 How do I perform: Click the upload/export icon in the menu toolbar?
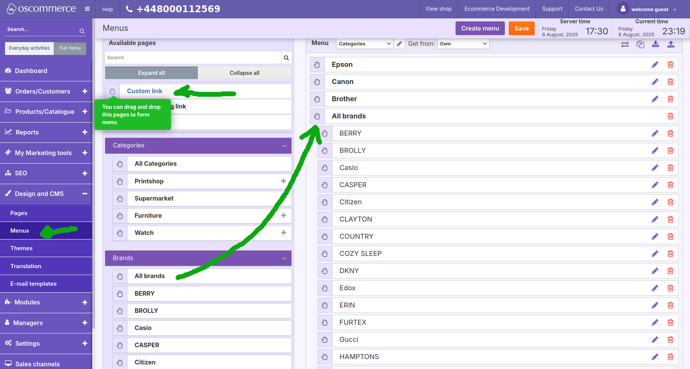[x=671, y=44]
